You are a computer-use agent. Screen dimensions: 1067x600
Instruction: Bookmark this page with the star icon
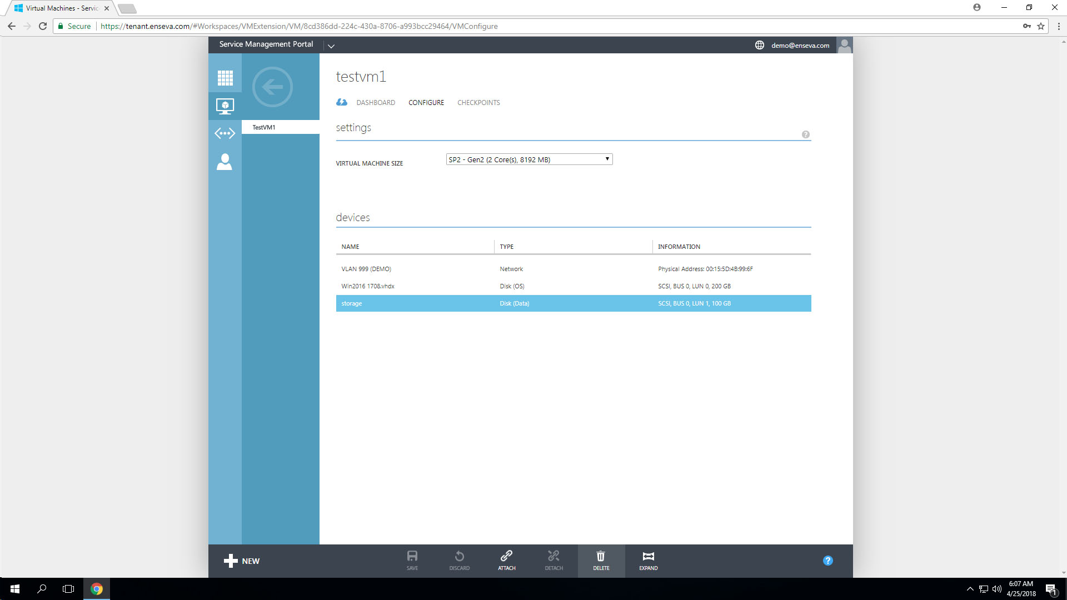coord(1041,26)
